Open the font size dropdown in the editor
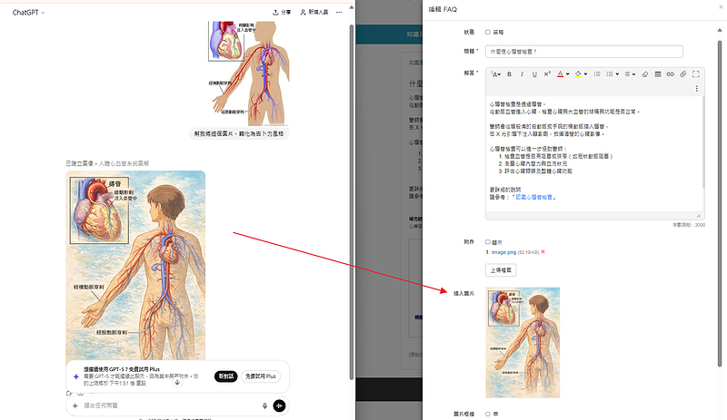 496,73
